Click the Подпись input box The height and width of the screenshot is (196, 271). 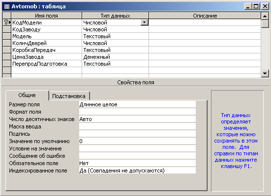[137, 134]
